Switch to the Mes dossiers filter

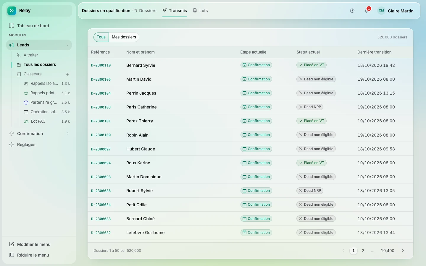124,37
